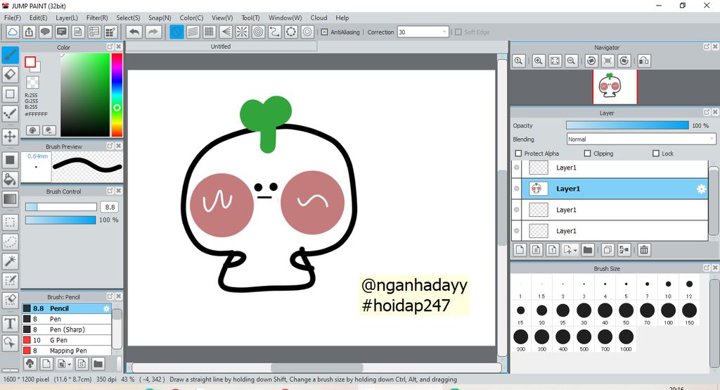Create a new layer folder
This screenshot has height=390, width=720.
click(587, 250)
